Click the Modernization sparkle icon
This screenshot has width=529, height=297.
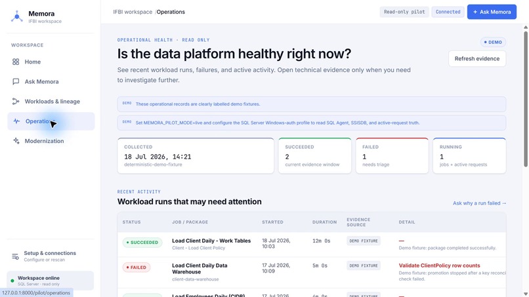coord(16,141)
